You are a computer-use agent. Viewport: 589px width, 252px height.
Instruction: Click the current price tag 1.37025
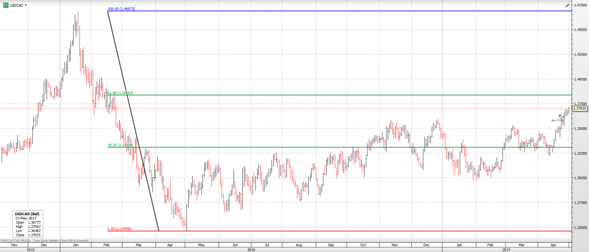coord(580,108)
